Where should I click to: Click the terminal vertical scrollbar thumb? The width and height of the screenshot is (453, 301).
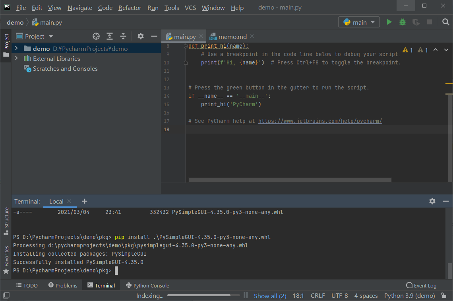[450, 271]
